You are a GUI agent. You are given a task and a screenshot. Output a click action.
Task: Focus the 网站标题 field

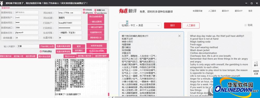click(70, 18)
